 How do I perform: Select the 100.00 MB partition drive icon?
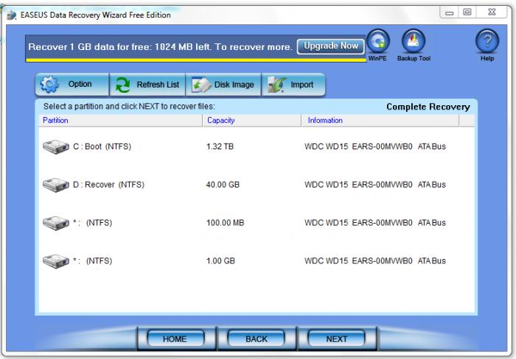(x=56, y=223)
